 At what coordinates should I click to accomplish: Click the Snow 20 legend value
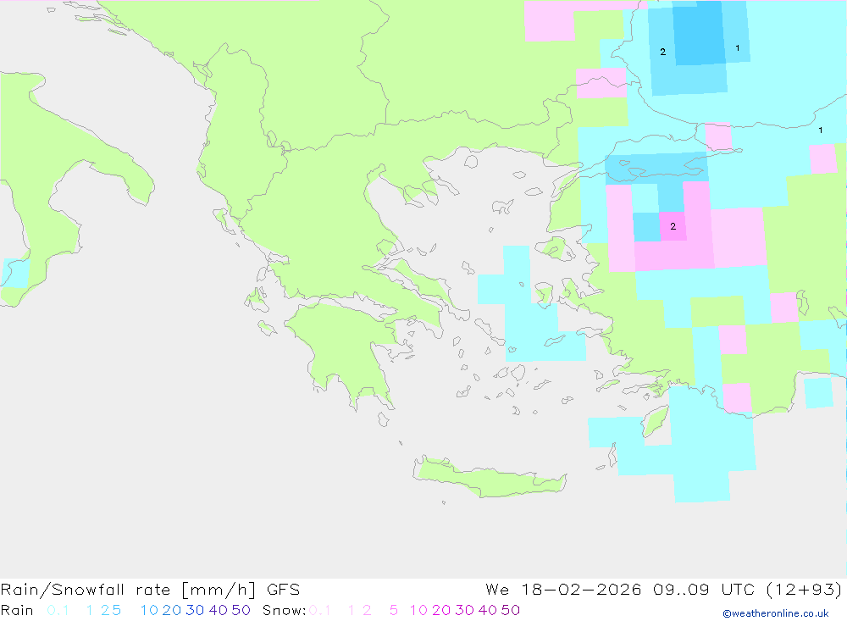point(441,610)
